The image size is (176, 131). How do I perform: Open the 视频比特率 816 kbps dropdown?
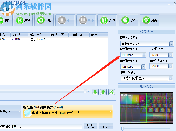[x=144, y=55]
